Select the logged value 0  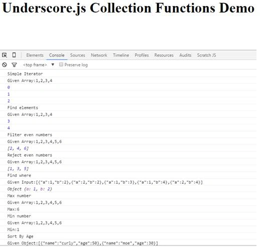click(9, 87)
